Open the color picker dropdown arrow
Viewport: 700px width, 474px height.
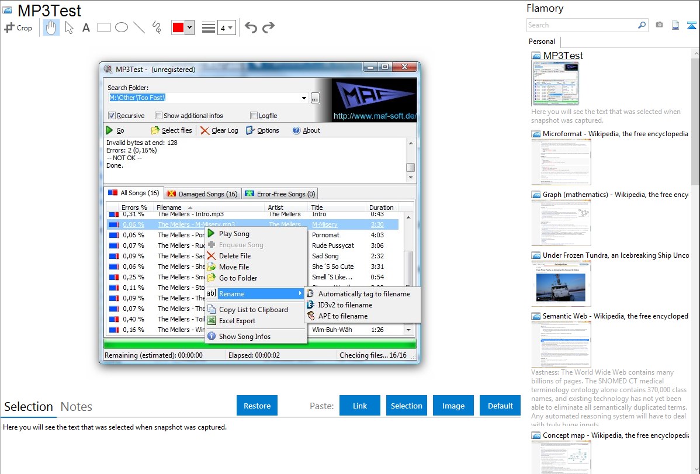[x=190, y=27]
